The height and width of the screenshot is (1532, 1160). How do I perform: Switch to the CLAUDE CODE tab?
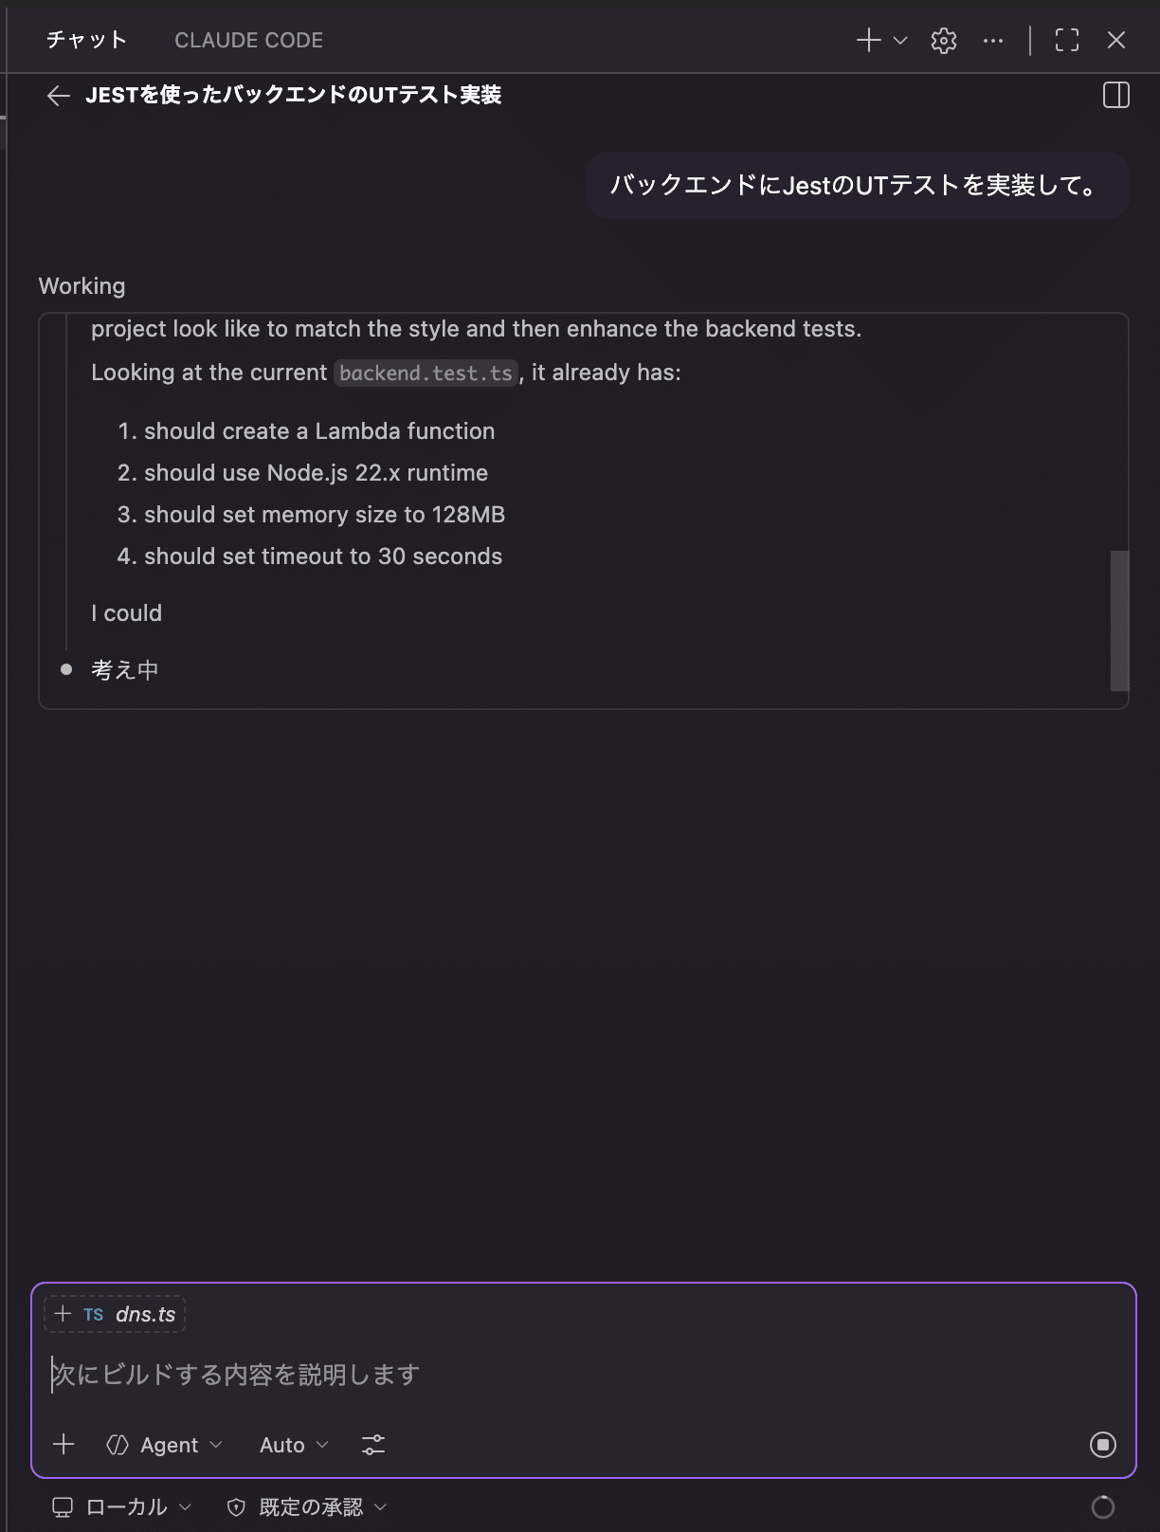click(x=248, y=40)
